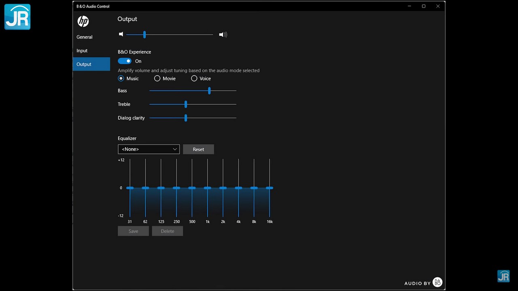Screen dimensions: 518x291
Task: Open the Equalizer preset dropdown
Action: (149, 149)
